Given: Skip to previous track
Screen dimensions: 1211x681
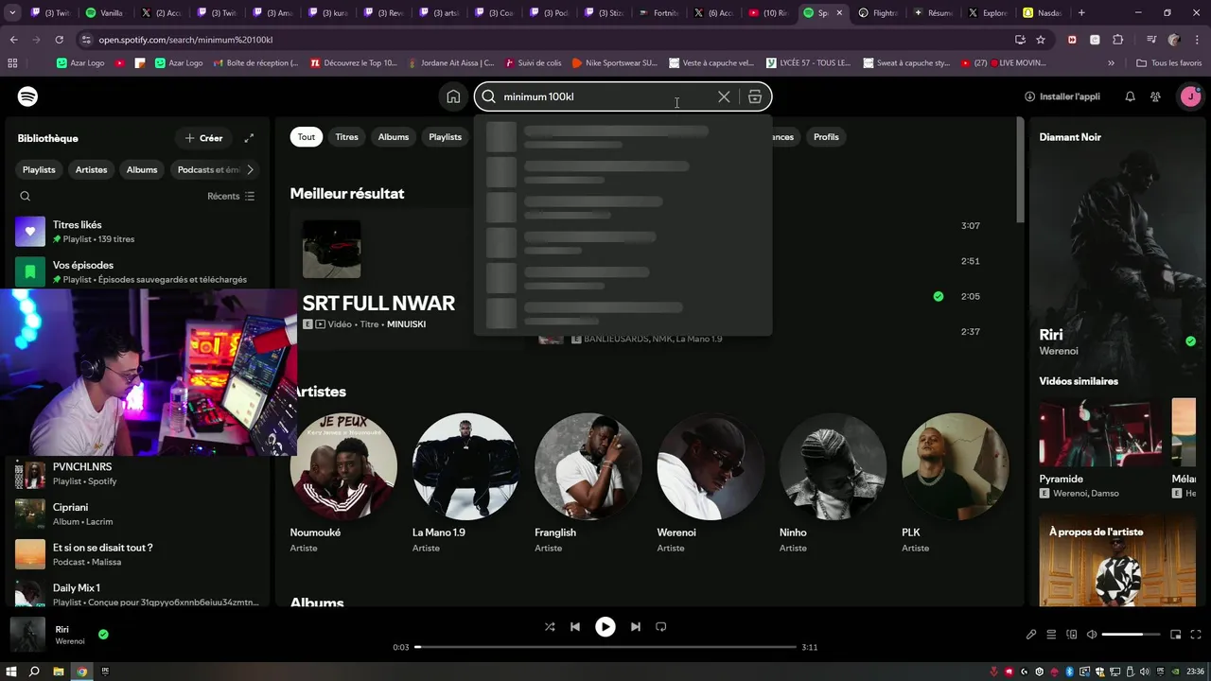Looking at the screenshot, I should coord(575,626).
